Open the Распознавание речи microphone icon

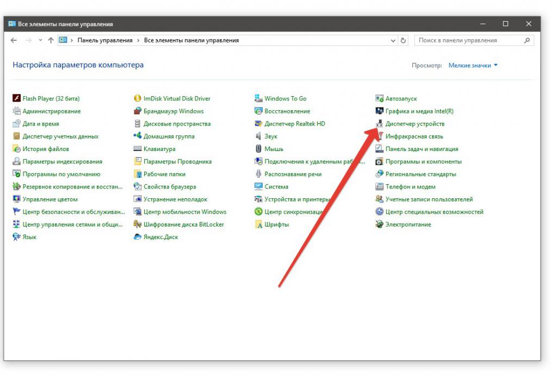tap(258, 174)
